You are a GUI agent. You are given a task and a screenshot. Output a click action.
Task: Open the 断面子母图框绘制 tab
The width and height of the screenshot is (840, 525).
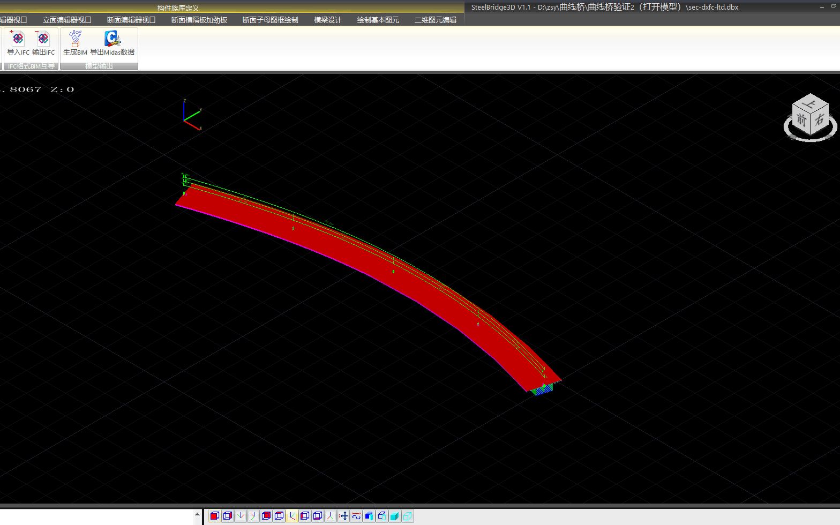click(x=271, y=20)
